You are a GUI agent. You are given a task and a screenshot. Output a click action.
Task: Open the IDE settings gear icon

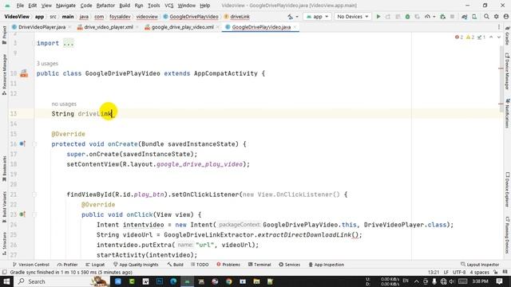[497, 17]
